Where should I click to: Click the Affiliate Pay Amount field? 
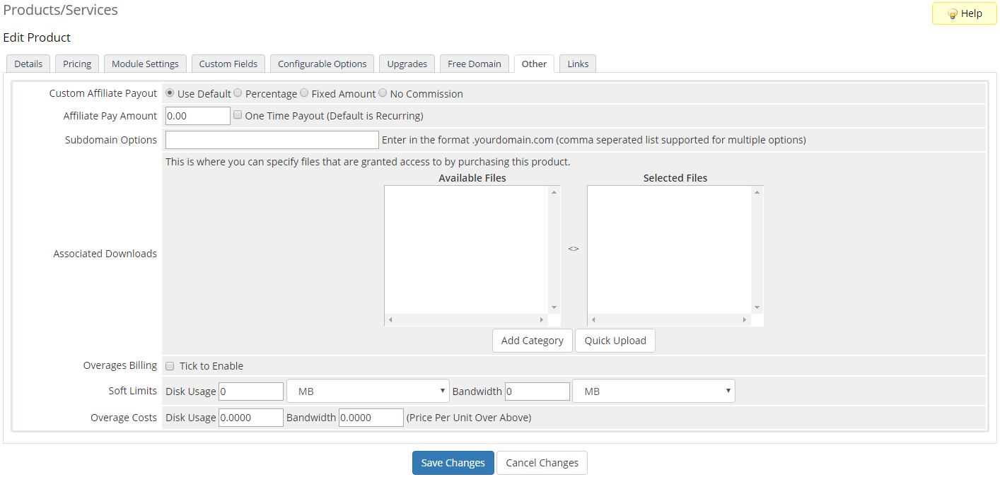[198, 116]
